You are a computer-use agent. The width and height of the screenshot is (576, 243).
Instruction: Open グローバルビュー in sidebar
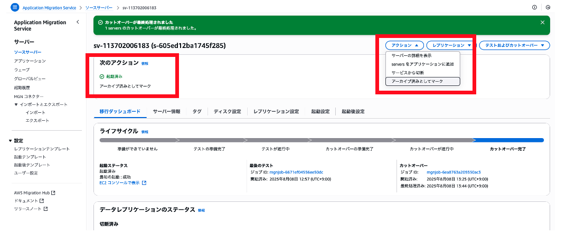(30, 79)
